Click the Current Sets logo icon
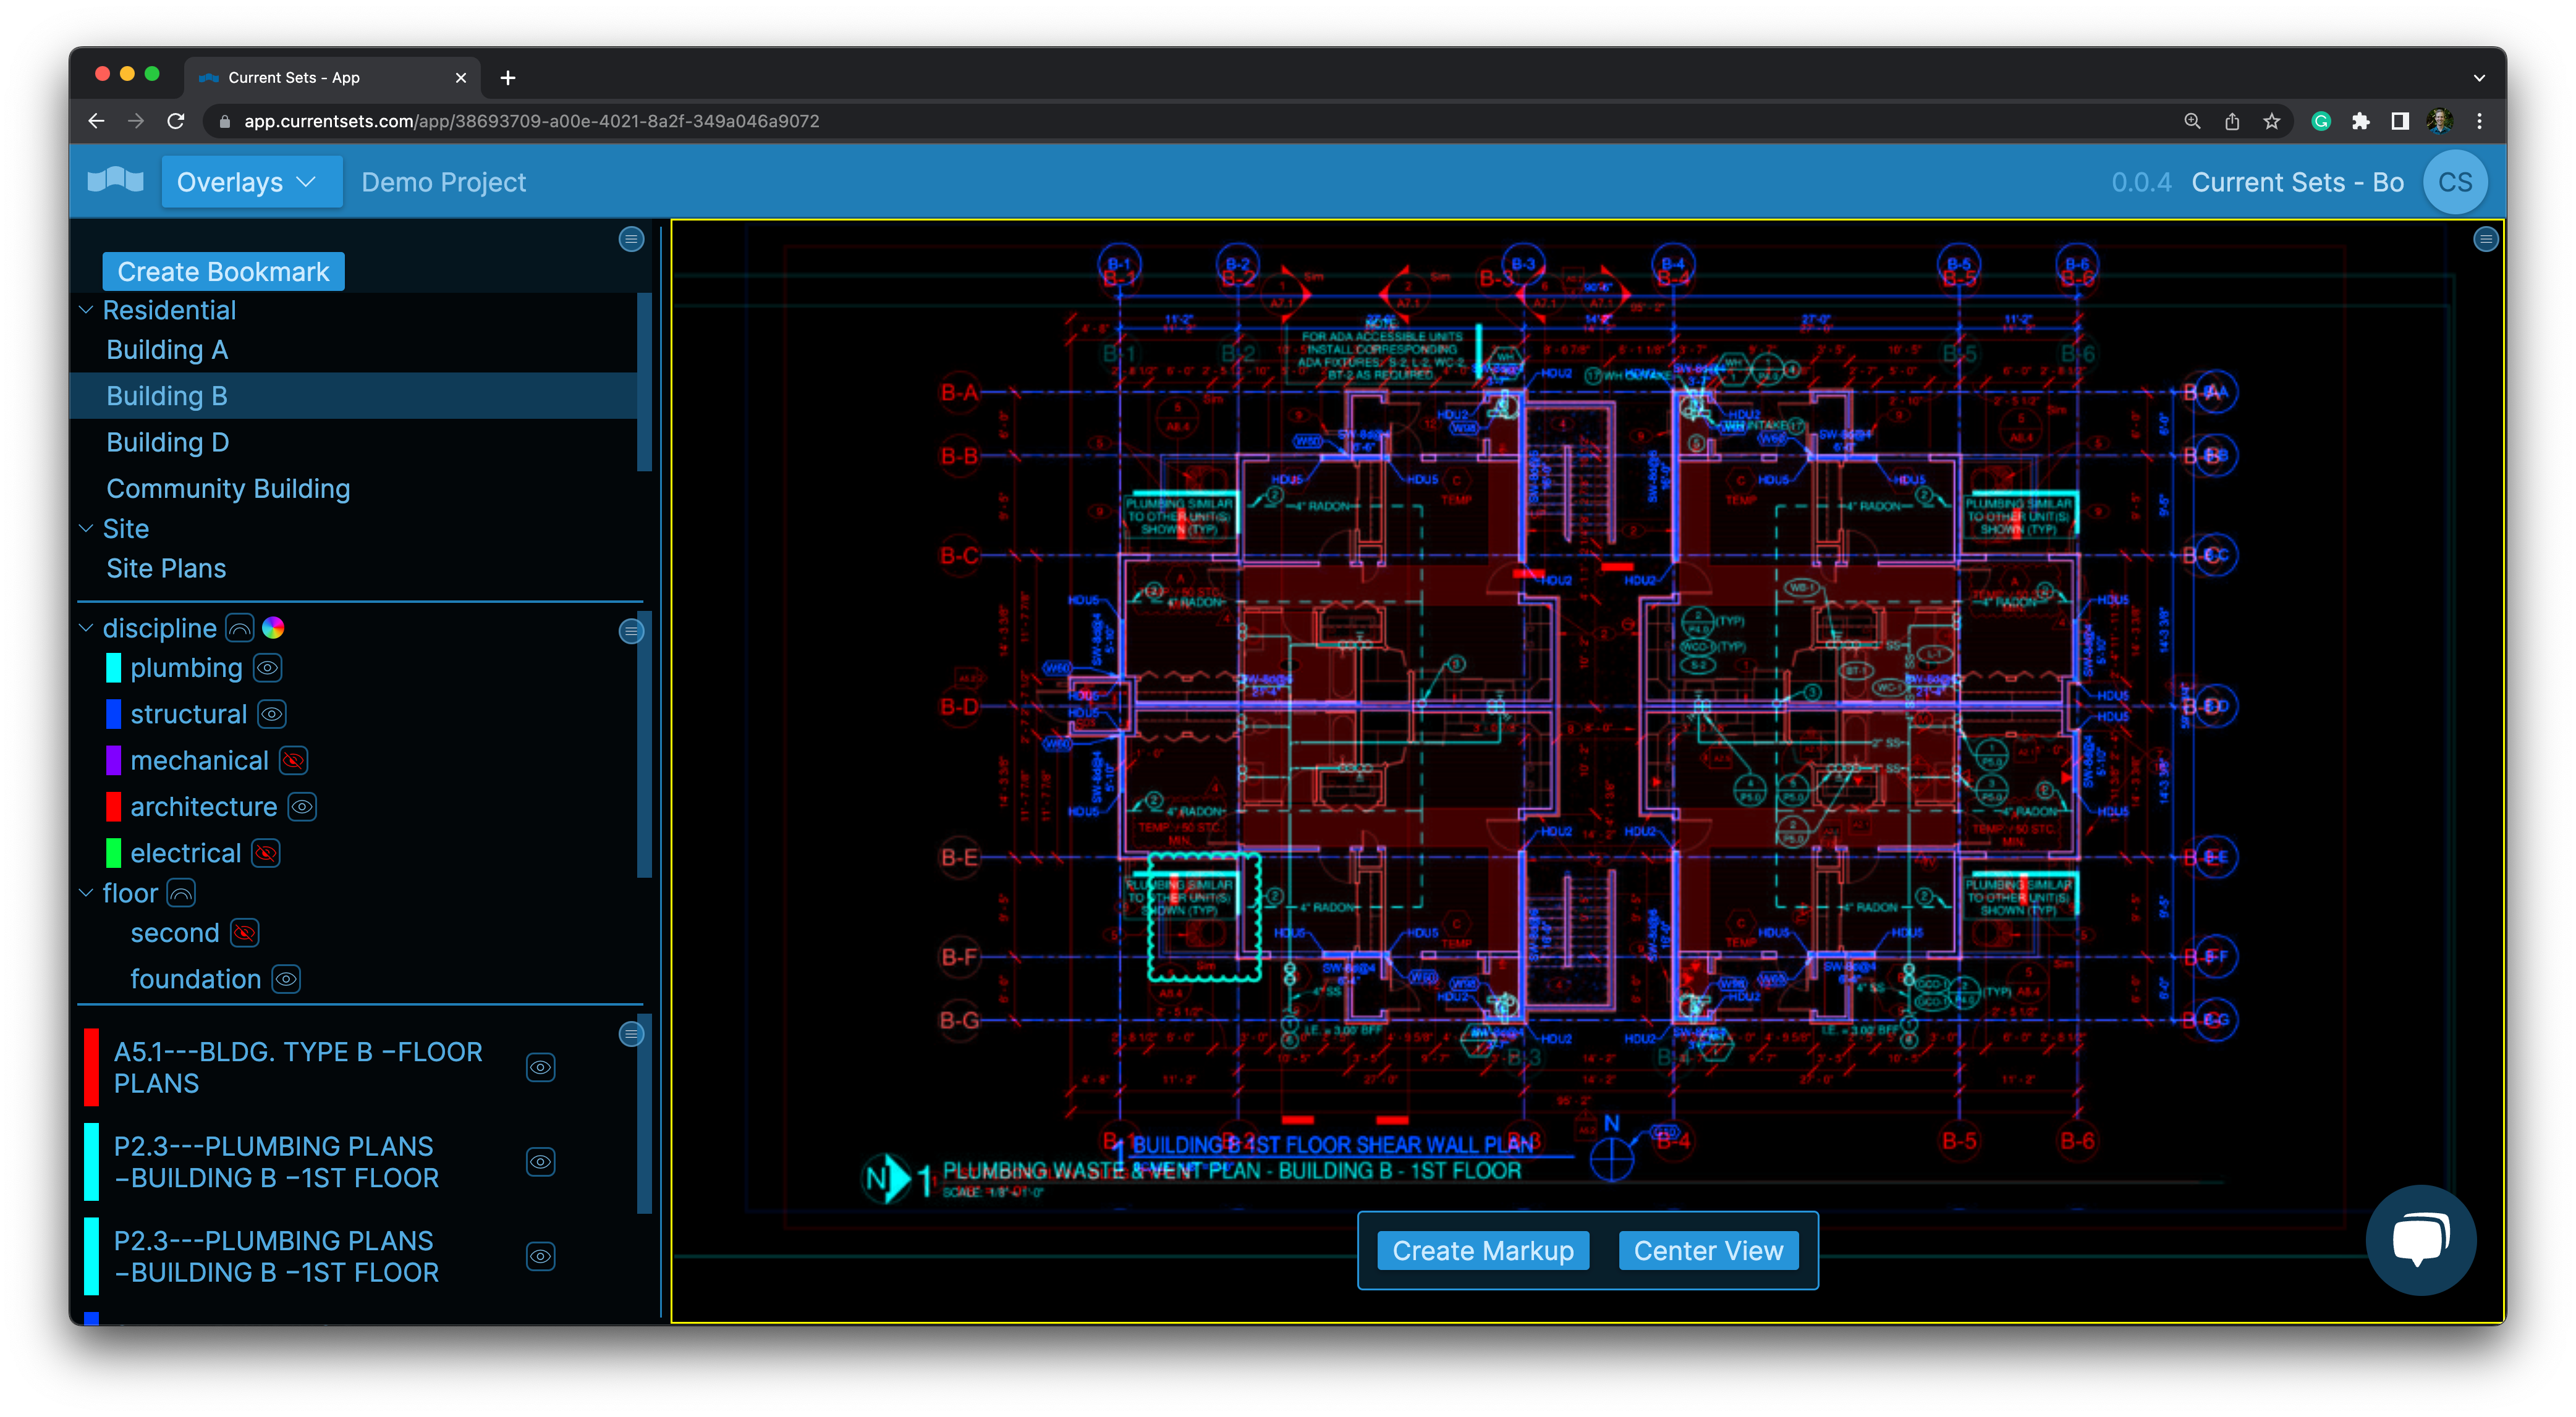The image size is (2576, 1417). (x=116, y=181)
